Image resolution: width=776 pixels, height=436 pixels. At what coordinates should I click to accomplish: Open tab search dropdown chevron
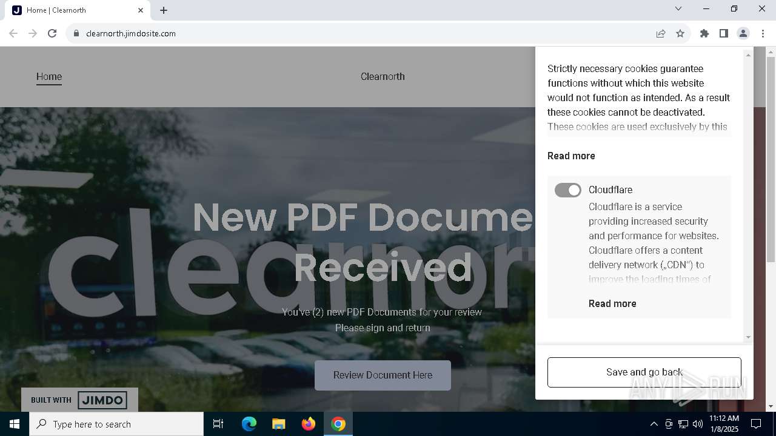(x=678, y=8)
